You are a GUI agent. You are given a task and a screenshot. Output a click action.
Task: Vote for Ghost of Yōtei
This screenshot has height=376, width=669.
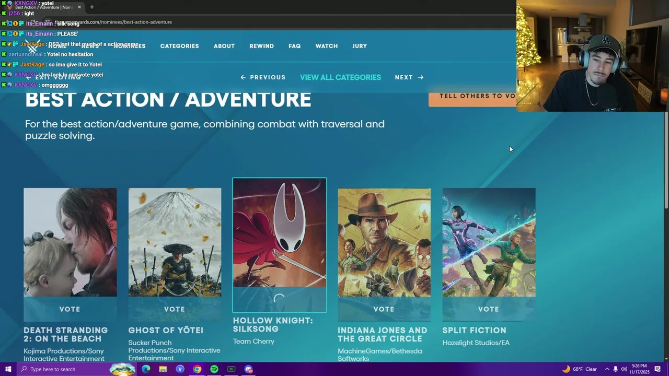pyautogui.click(x=175, y=309)
